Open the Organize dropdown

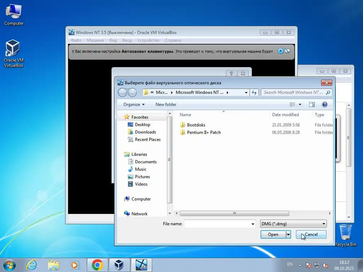click(134, 104)
